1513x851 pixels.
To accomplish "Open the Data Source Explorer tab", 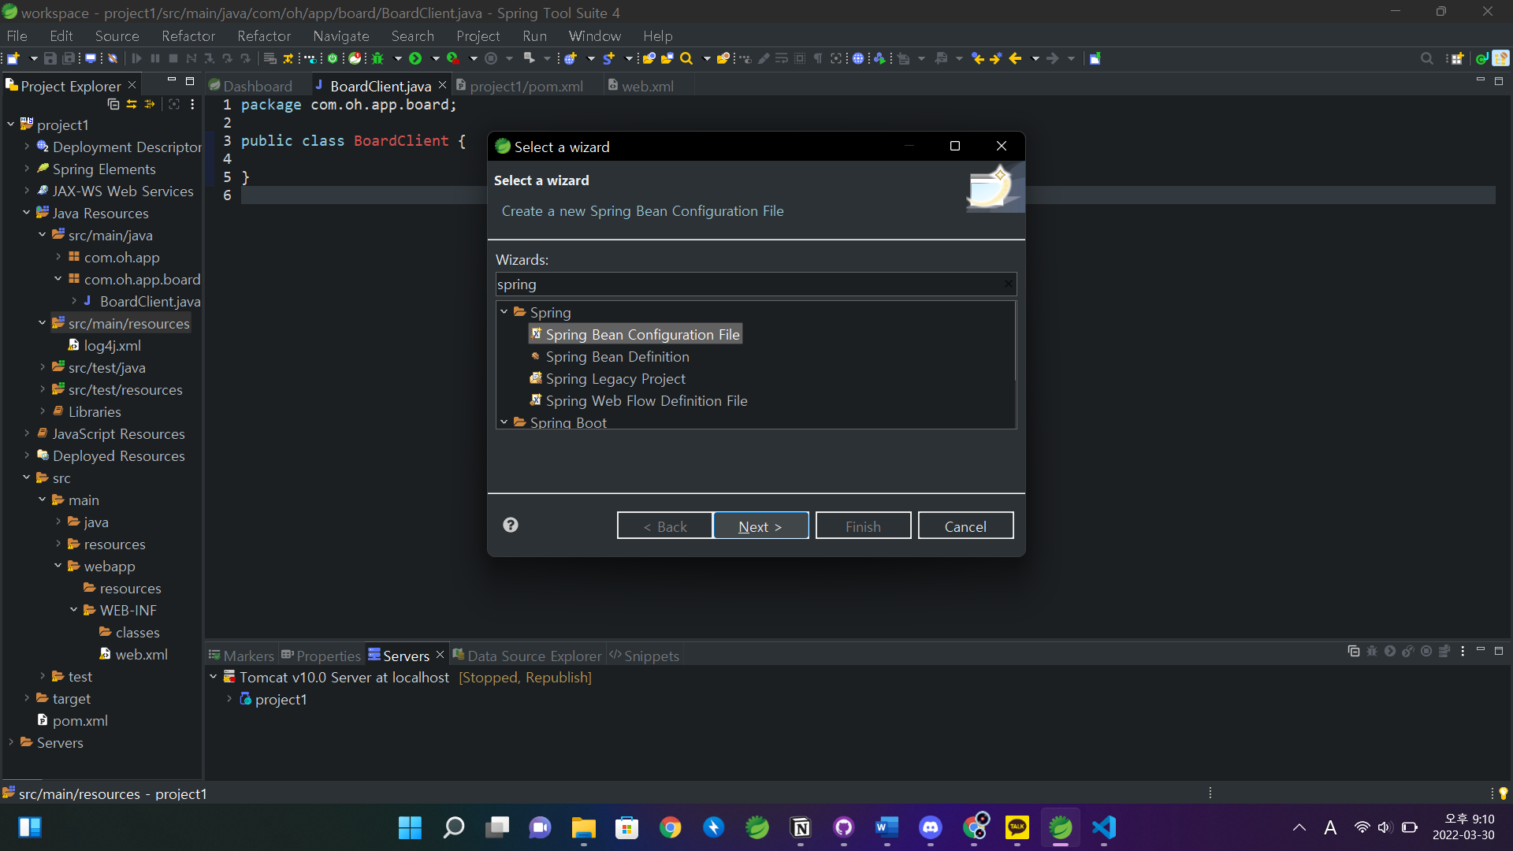I will click(533, 656).
